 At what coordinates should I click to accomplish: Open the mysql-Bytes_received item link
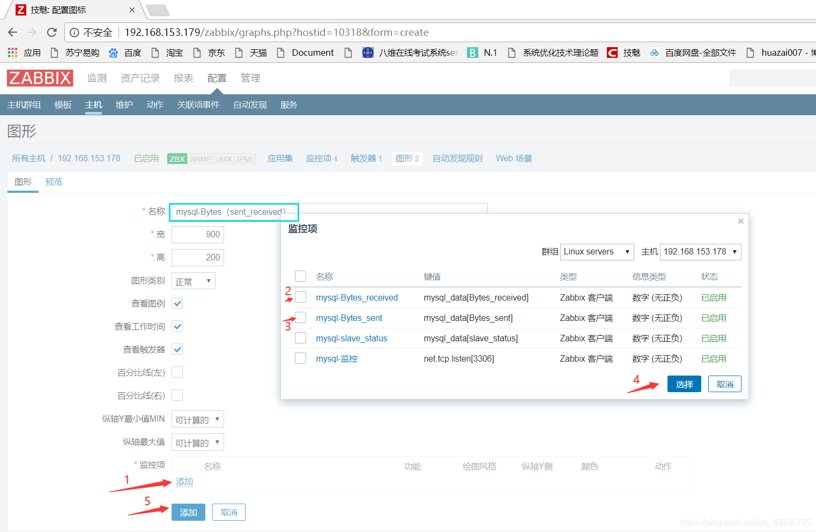click(x=357, y=297)
